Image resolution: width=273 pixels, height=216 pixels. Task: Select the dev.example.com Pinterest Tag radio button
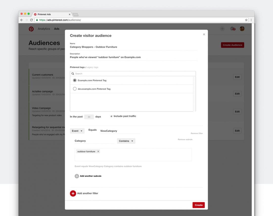pos(75,89)
